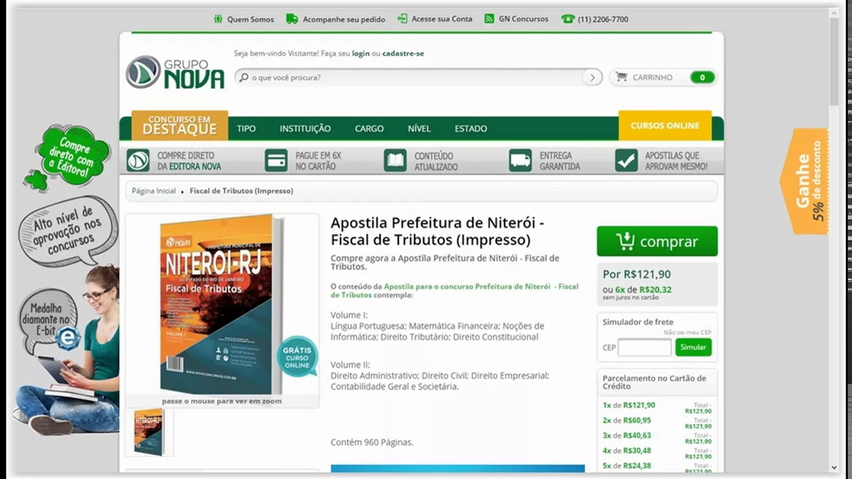Click the main Niterói-RJ book cover image
This screenshot has height=479, width=852.
pos(222,305)
